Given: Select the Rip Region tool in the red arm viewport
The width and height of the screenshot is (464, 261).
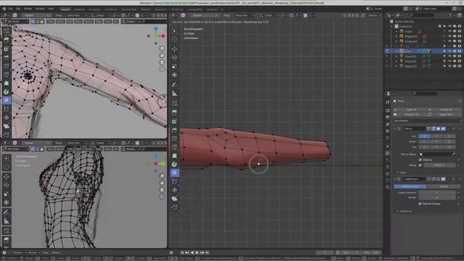Looking at the screenshot, I should point(175,207).
